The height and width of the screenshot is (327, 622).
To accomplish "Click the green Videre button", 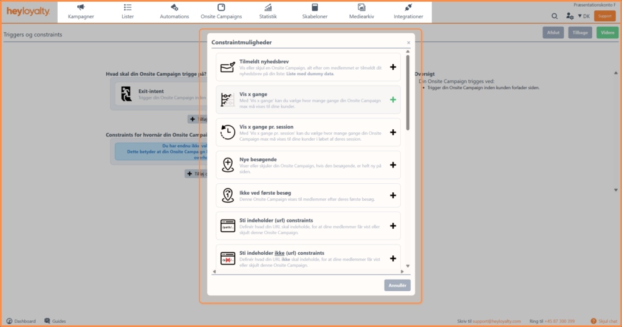I will [607, 33].
